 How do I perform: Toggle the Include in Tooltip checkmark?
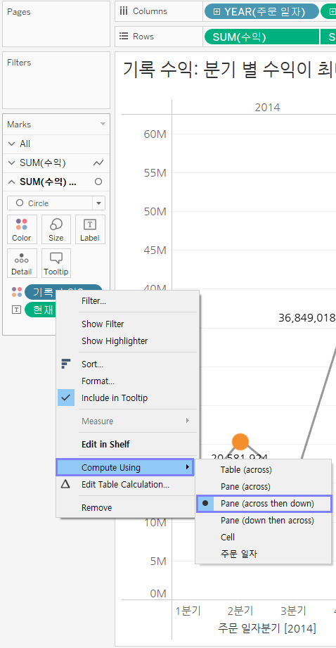pos(66,398)
